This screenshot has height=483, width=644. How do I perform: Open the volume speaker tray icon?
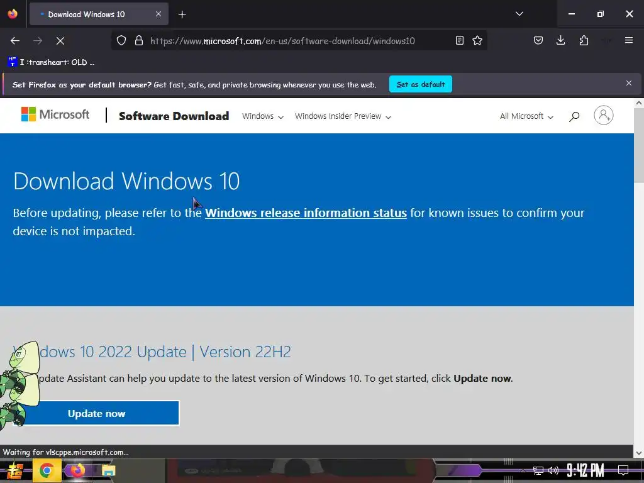tap(553, 470)
